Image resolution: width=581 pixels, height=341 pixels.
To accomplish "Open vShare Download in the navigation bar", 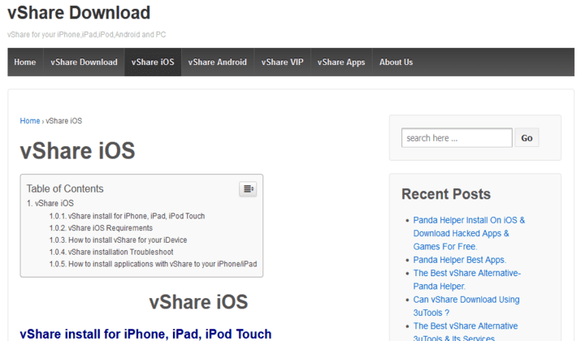I will tap(85, 63).
